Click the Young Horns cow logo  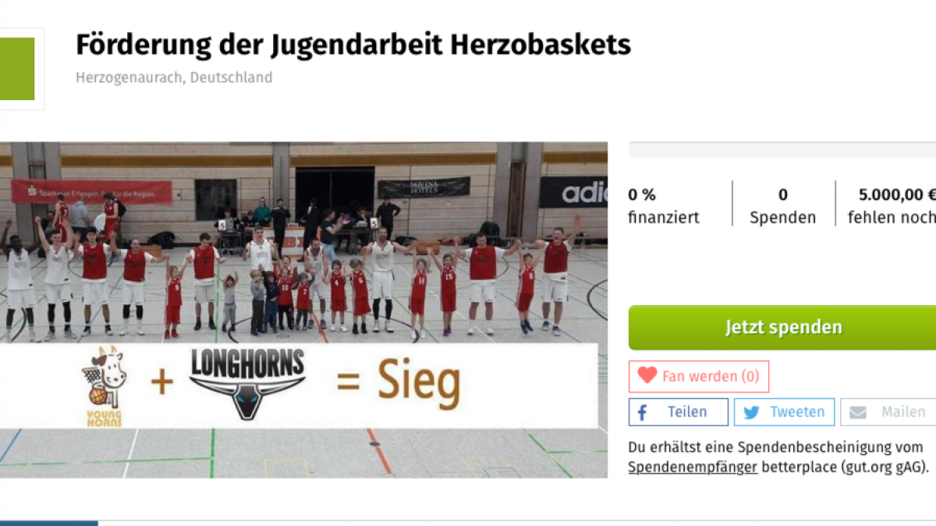coord(104,386)
